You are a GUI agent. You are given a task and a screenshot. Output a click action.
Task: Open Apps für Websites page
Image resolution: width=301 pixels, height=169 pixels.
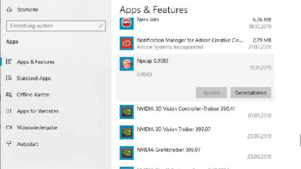[38, 111]
